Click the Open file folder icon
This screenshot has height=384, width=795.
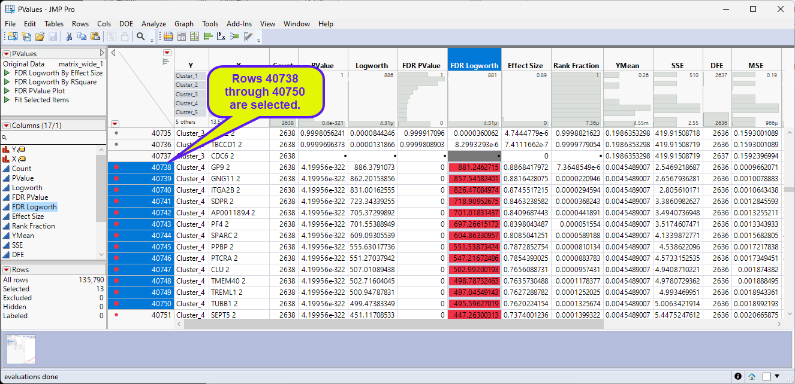click(40, 36)
